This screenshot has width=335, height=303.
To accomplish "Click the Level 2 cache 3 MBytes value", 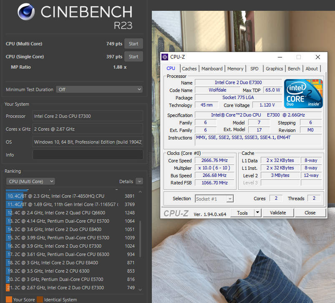I will (280, 175).
